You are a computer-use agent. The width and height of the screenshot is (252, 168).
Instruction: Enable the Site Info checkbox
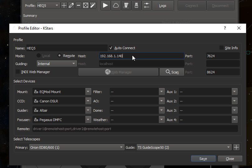tap(221, 48)
